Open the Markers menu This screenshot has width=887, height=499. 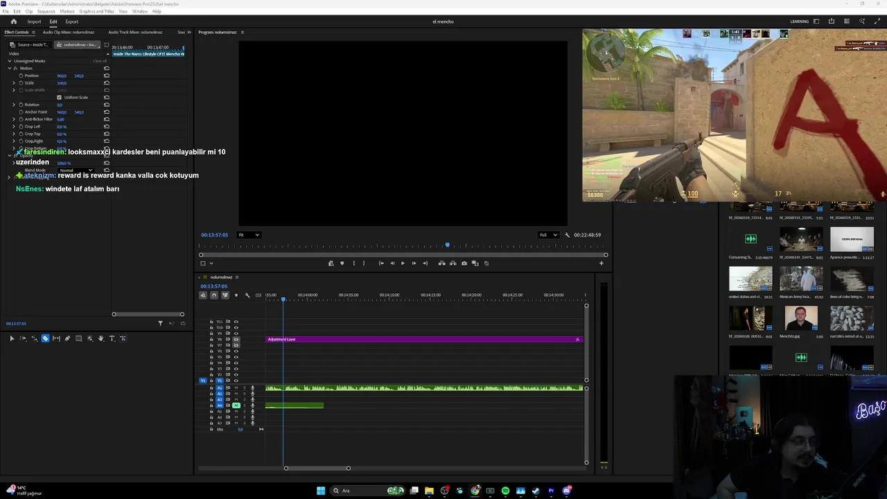point(67,11)
